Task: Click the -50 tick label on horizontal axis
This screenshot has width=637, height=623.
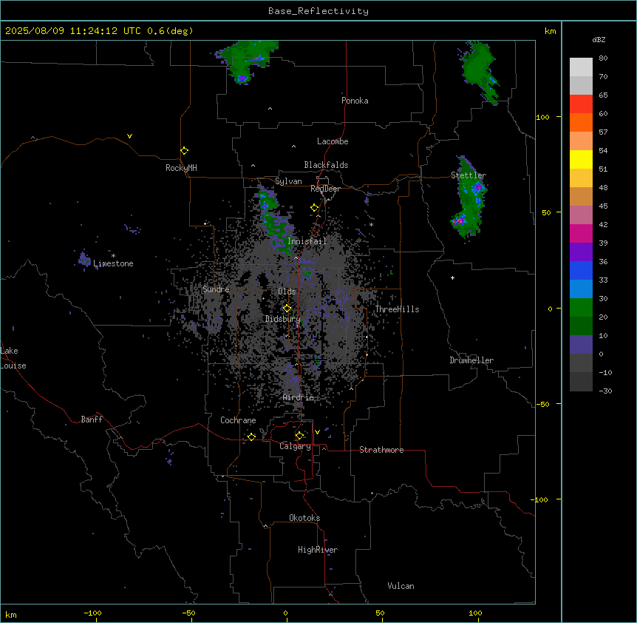Action: point(188,613)
